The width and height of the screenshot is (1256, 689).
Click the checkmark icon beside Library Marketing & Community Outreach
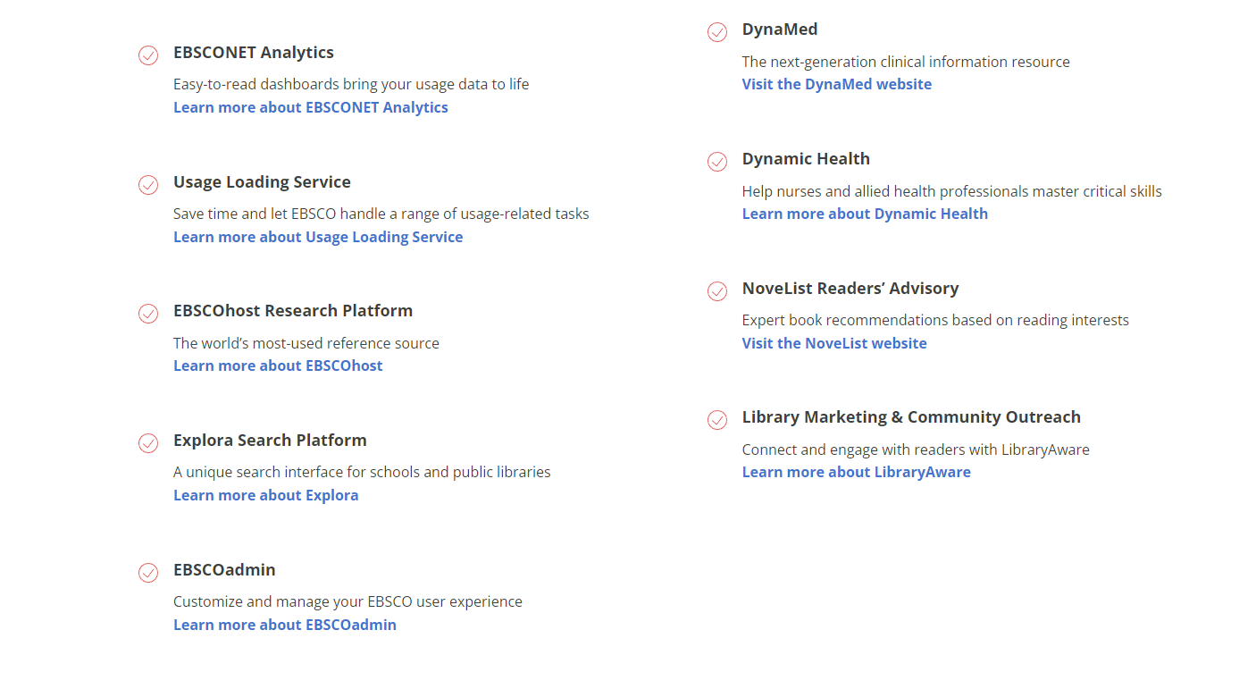coord(717,420)
